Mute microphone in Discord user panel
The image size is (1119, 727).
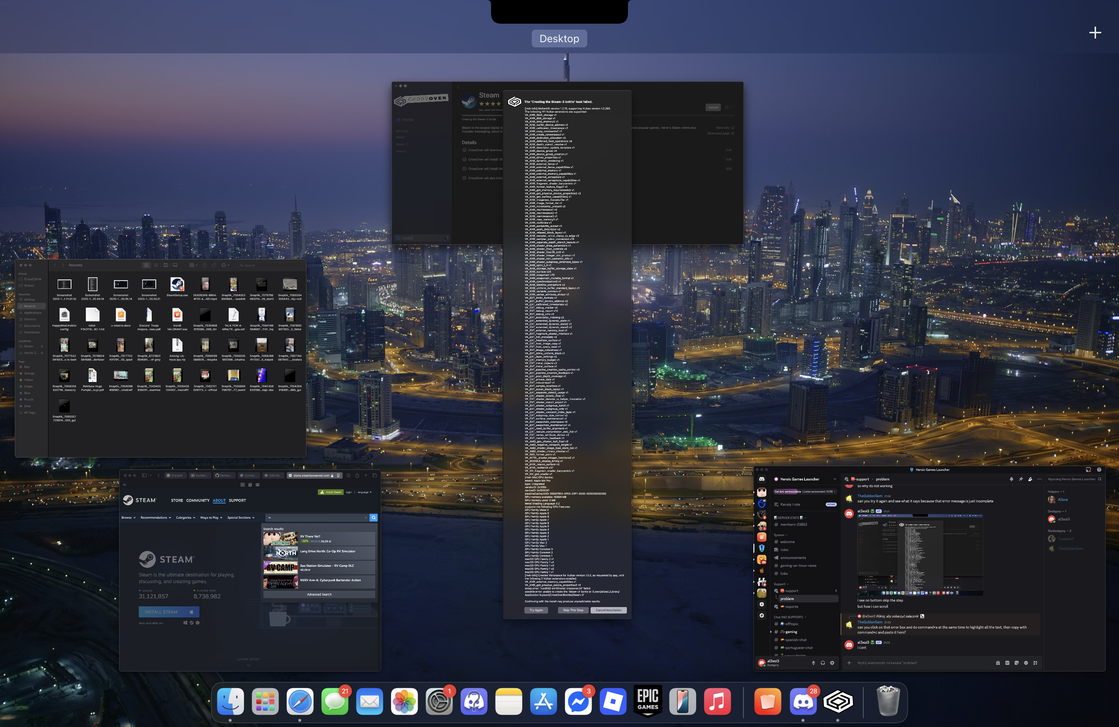pos(813,663)
